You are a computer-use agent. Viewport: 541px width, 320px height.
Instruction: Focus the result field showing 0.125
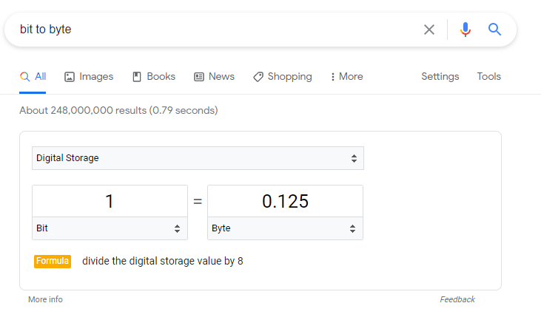click(285, 201)
